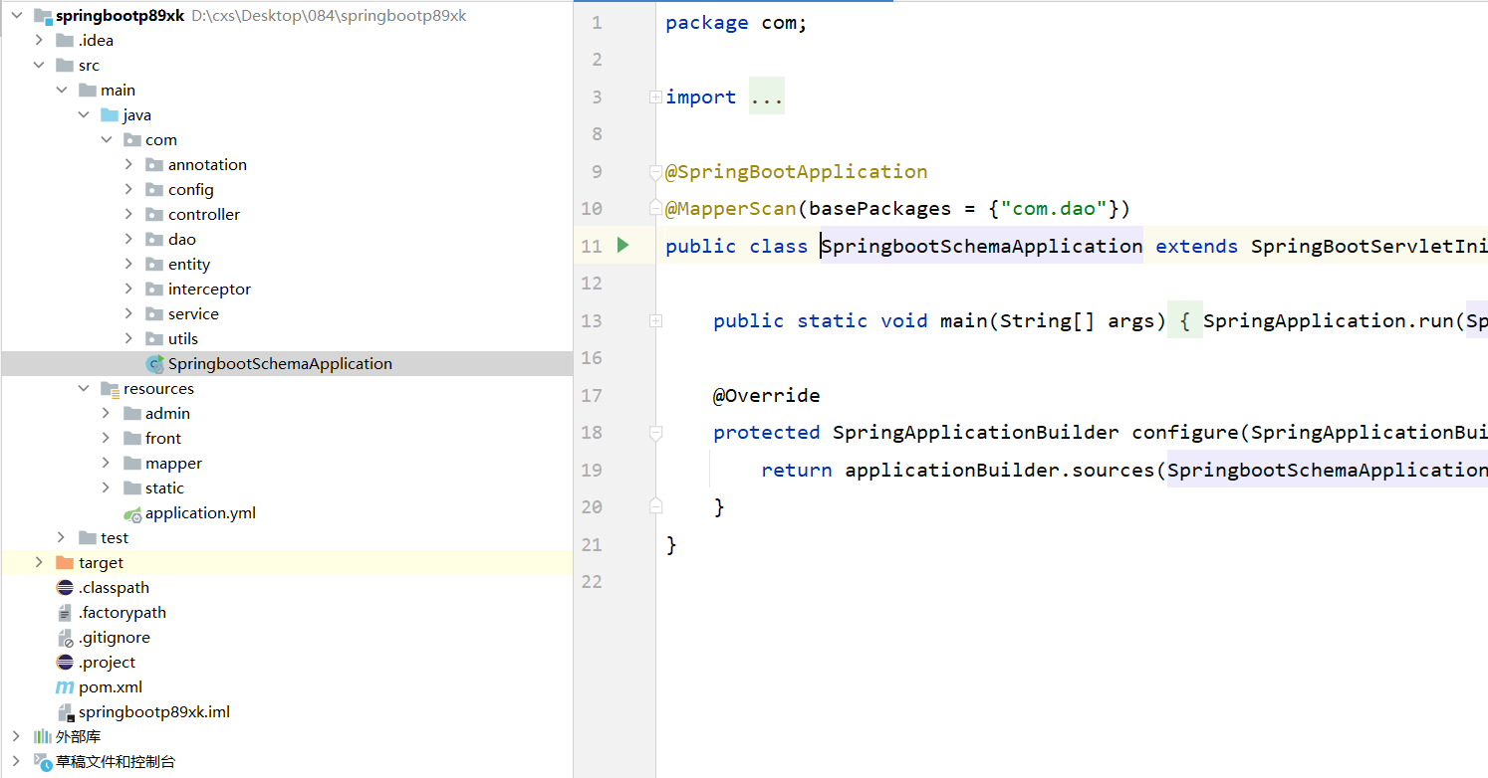Expand the scratches node (草稿文件和控制台)
The height and width of the screenshot is (778, 1488).
pyautogui.click(x=16, y=762)
